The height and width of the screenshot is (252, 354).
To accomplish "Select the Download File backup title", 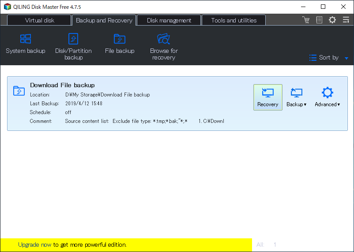I will point(62,85).
